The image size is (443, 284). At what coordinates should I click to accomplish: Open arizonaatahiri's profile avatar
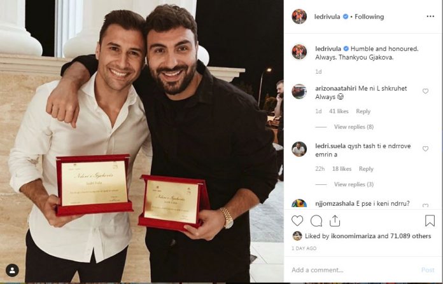(299, 91)
